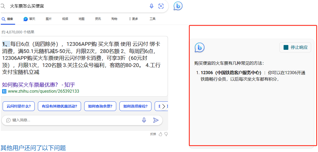Open Bing chat icon beside search box
This screenshot has height=152, width=318.
click(178, 6)
